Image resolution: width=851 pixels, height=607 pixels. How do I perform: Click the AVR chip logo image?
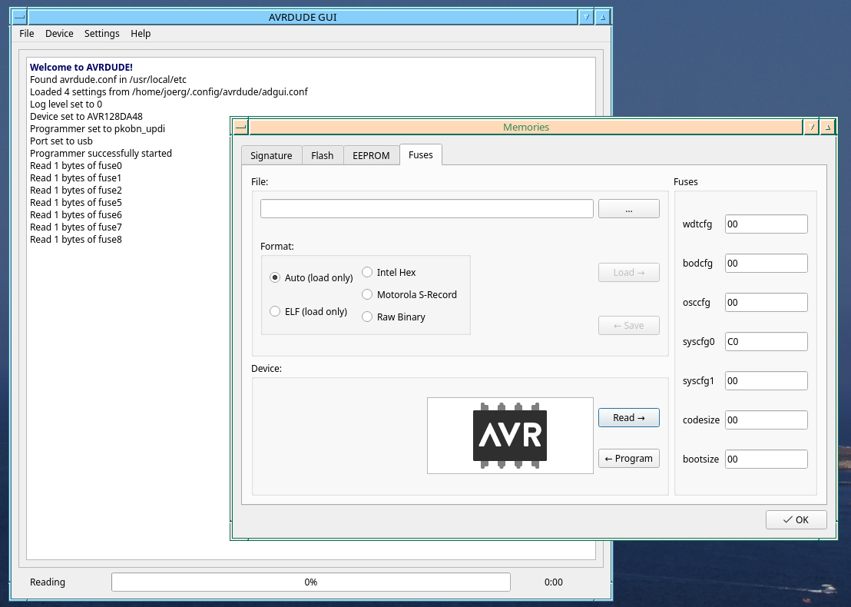(x=510, y=436)
